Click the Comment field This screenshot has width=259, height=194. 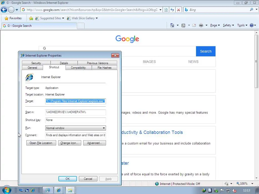(75, 135)
